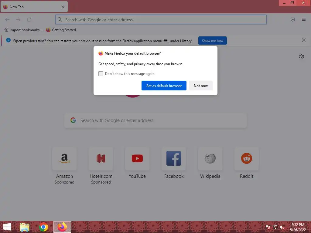
Task: Click the Show me how button
Action: (212, 41)
